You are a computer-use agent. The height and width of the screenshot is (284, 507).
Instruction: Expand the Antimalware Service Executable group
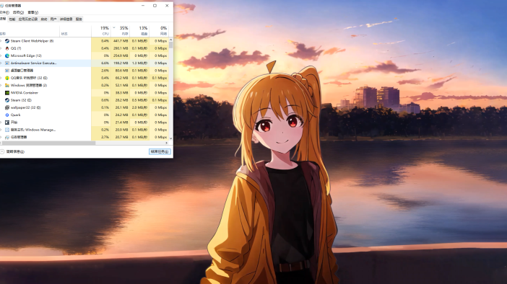1,63
